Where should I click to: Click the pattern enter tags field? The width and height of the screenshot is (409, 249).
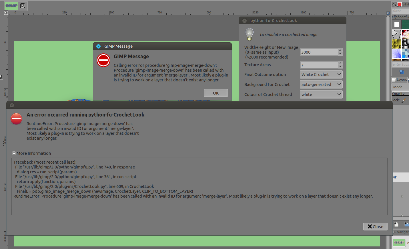(x=401, y=65)
